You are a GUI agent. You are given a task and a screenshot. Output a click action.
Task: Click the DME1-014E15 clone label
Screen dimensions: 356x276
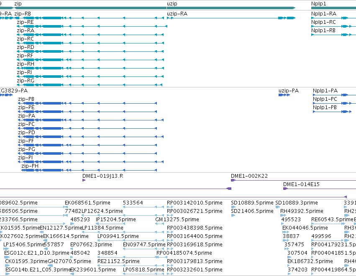pyautogui.click(x=301, y=184)
